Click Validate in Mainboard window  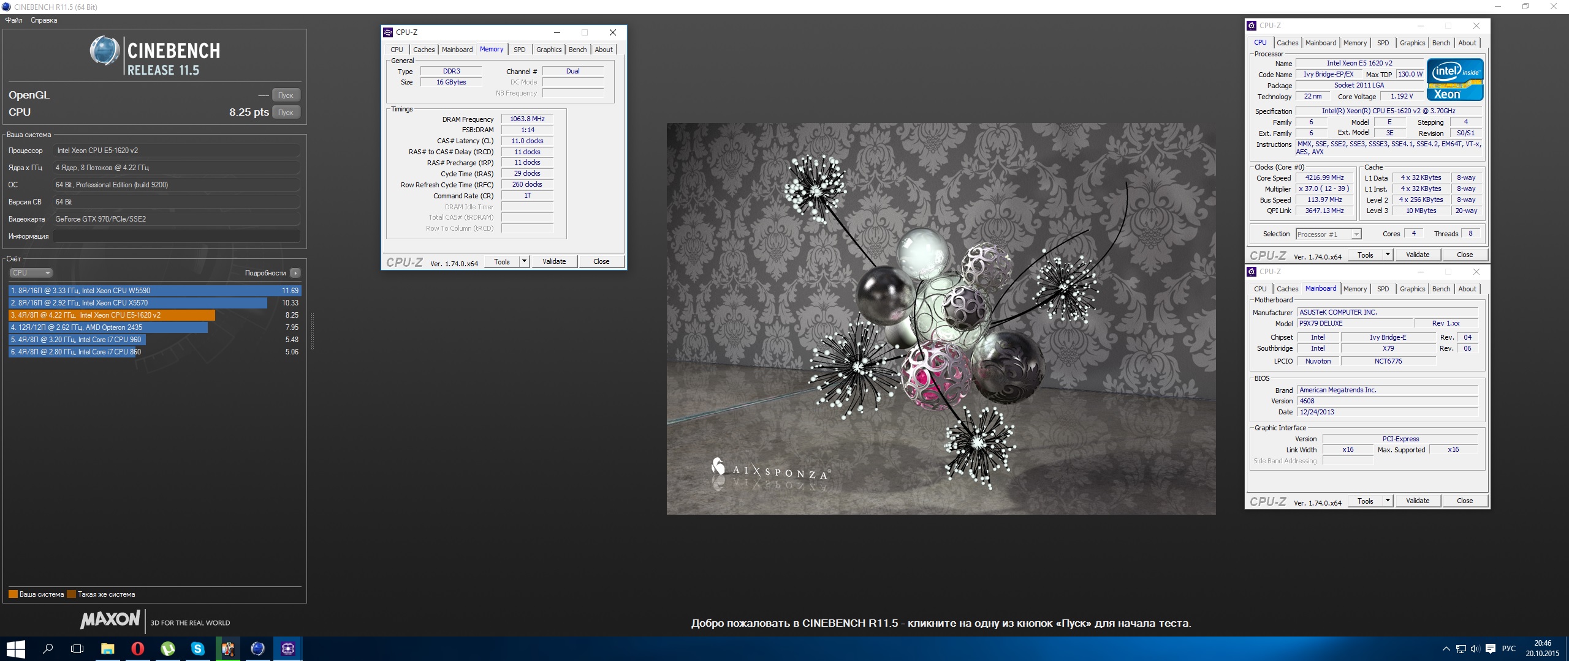tap(1418, 501)
